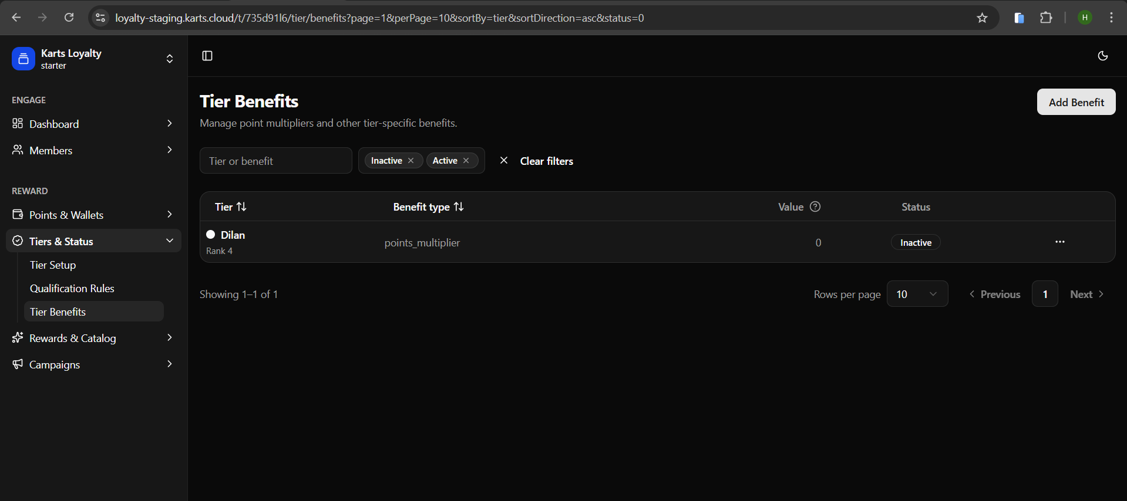
Task: Open browser extensions puzzle icon
Action: click(1046, 18)
